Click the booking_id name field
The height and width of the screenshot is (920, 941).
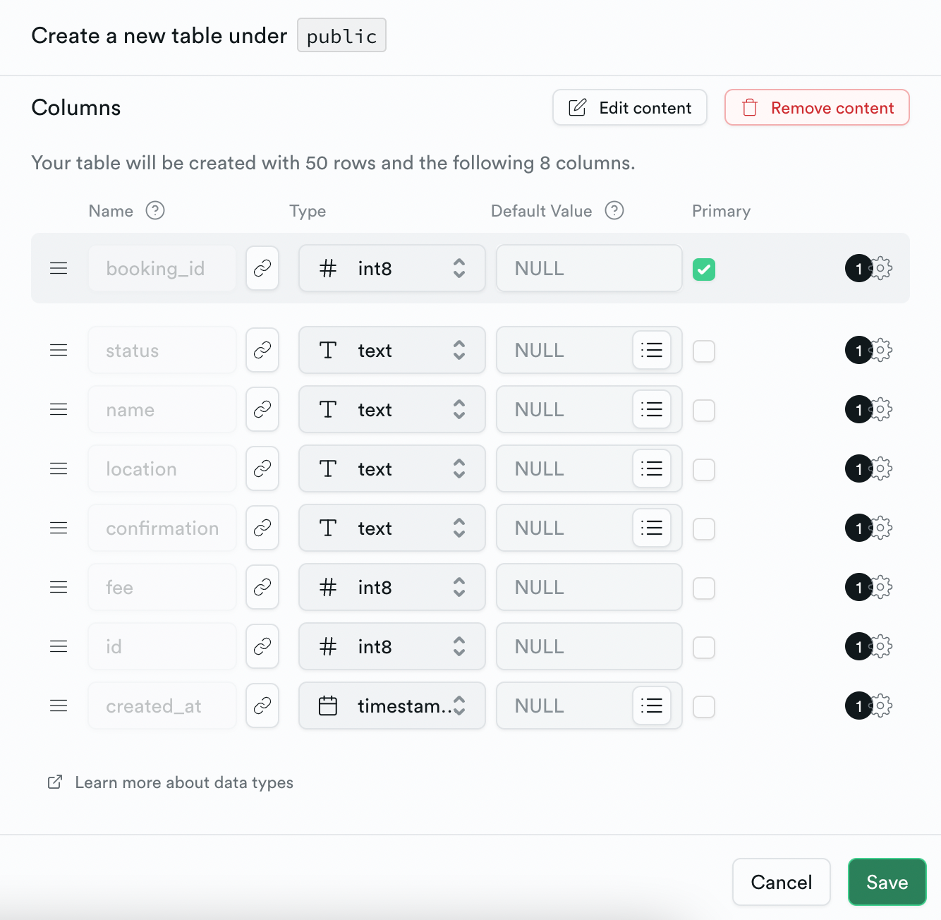point(162,268)
